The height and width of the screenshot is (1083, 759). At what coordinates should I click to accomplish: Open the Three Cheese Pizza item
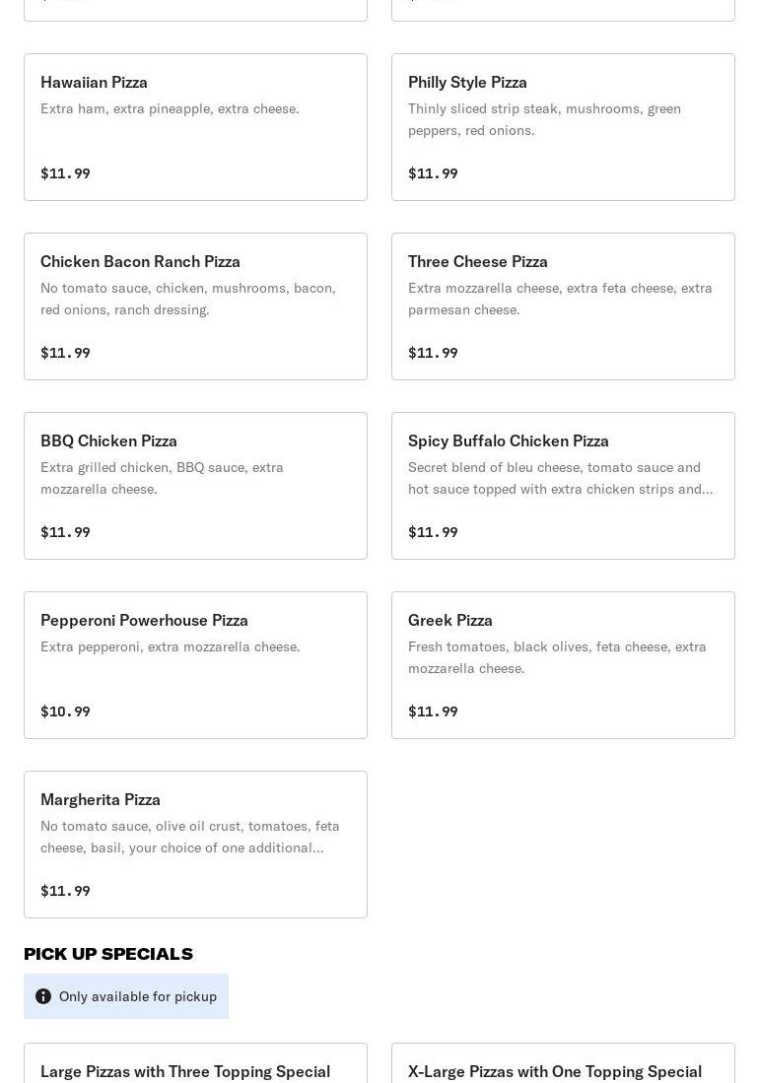563,306
